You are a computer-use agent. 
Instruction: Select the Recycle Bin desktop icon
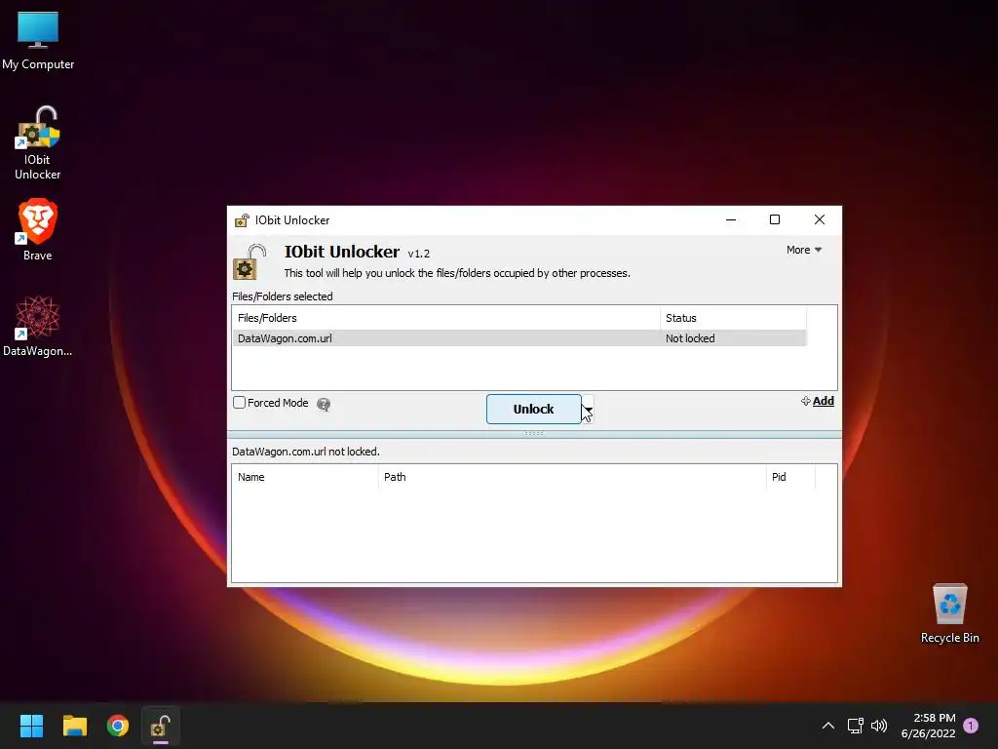(949, 613)
